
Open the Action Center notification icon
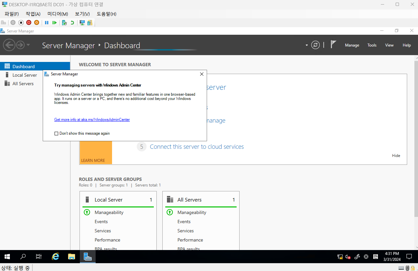pyautogui.click(x=409, y=257)
